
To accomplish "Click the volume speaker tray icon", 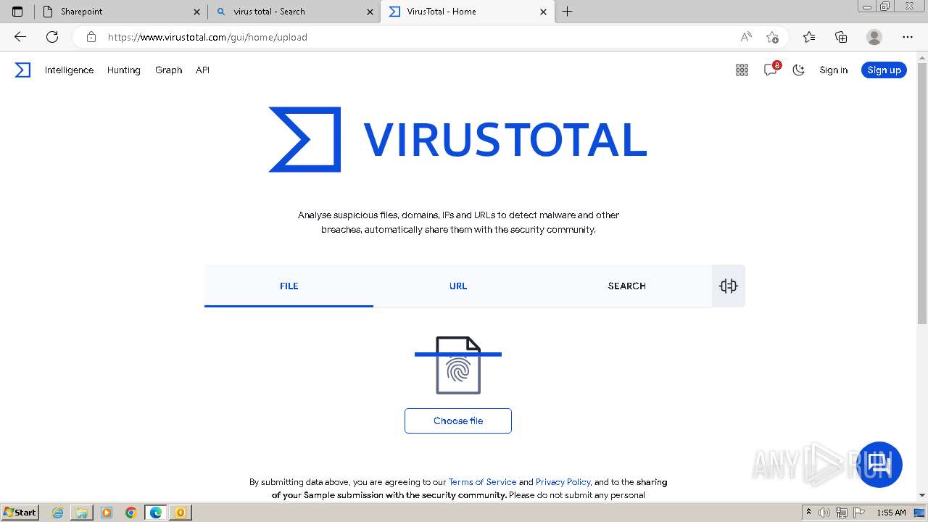I will (x=824, y=513).
